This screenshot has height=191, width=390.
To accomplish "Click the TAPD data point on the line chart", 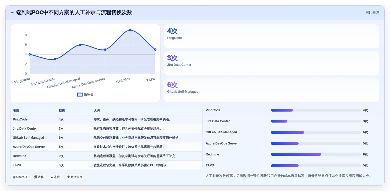I will tap(155, 50).
